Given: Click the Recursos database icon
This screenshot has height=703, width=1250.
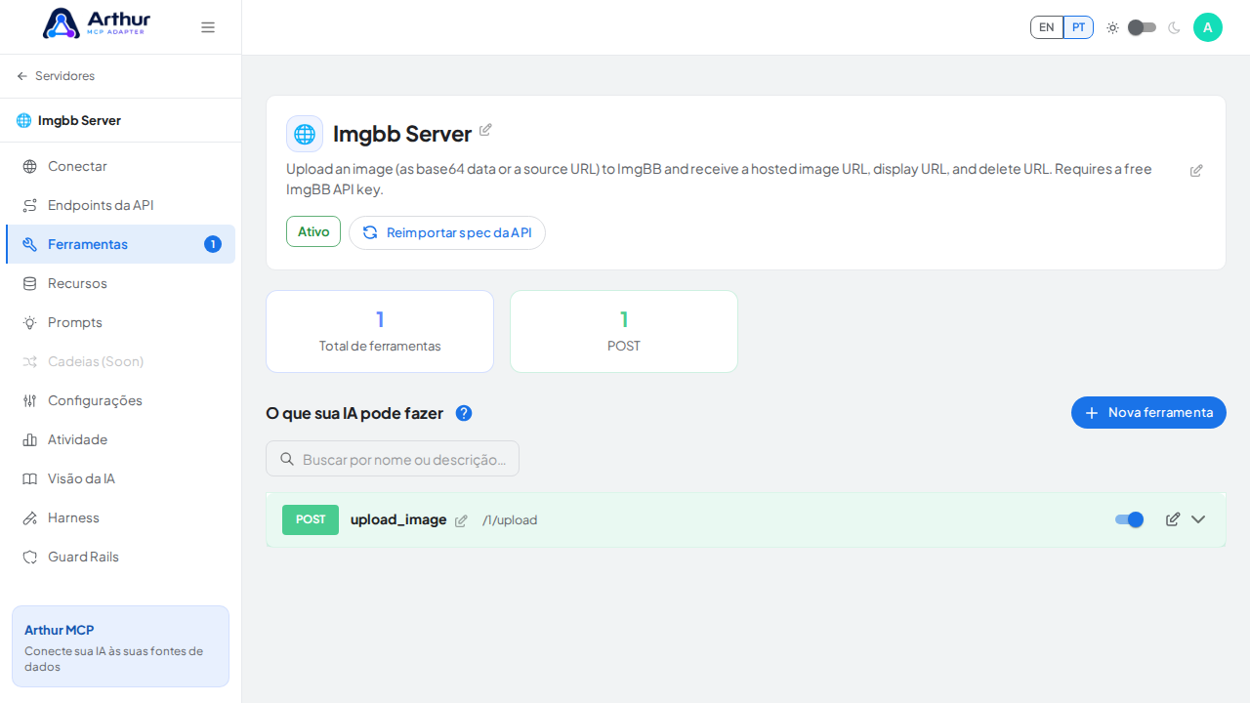Looking at the screenshot, I should [30, 283].
